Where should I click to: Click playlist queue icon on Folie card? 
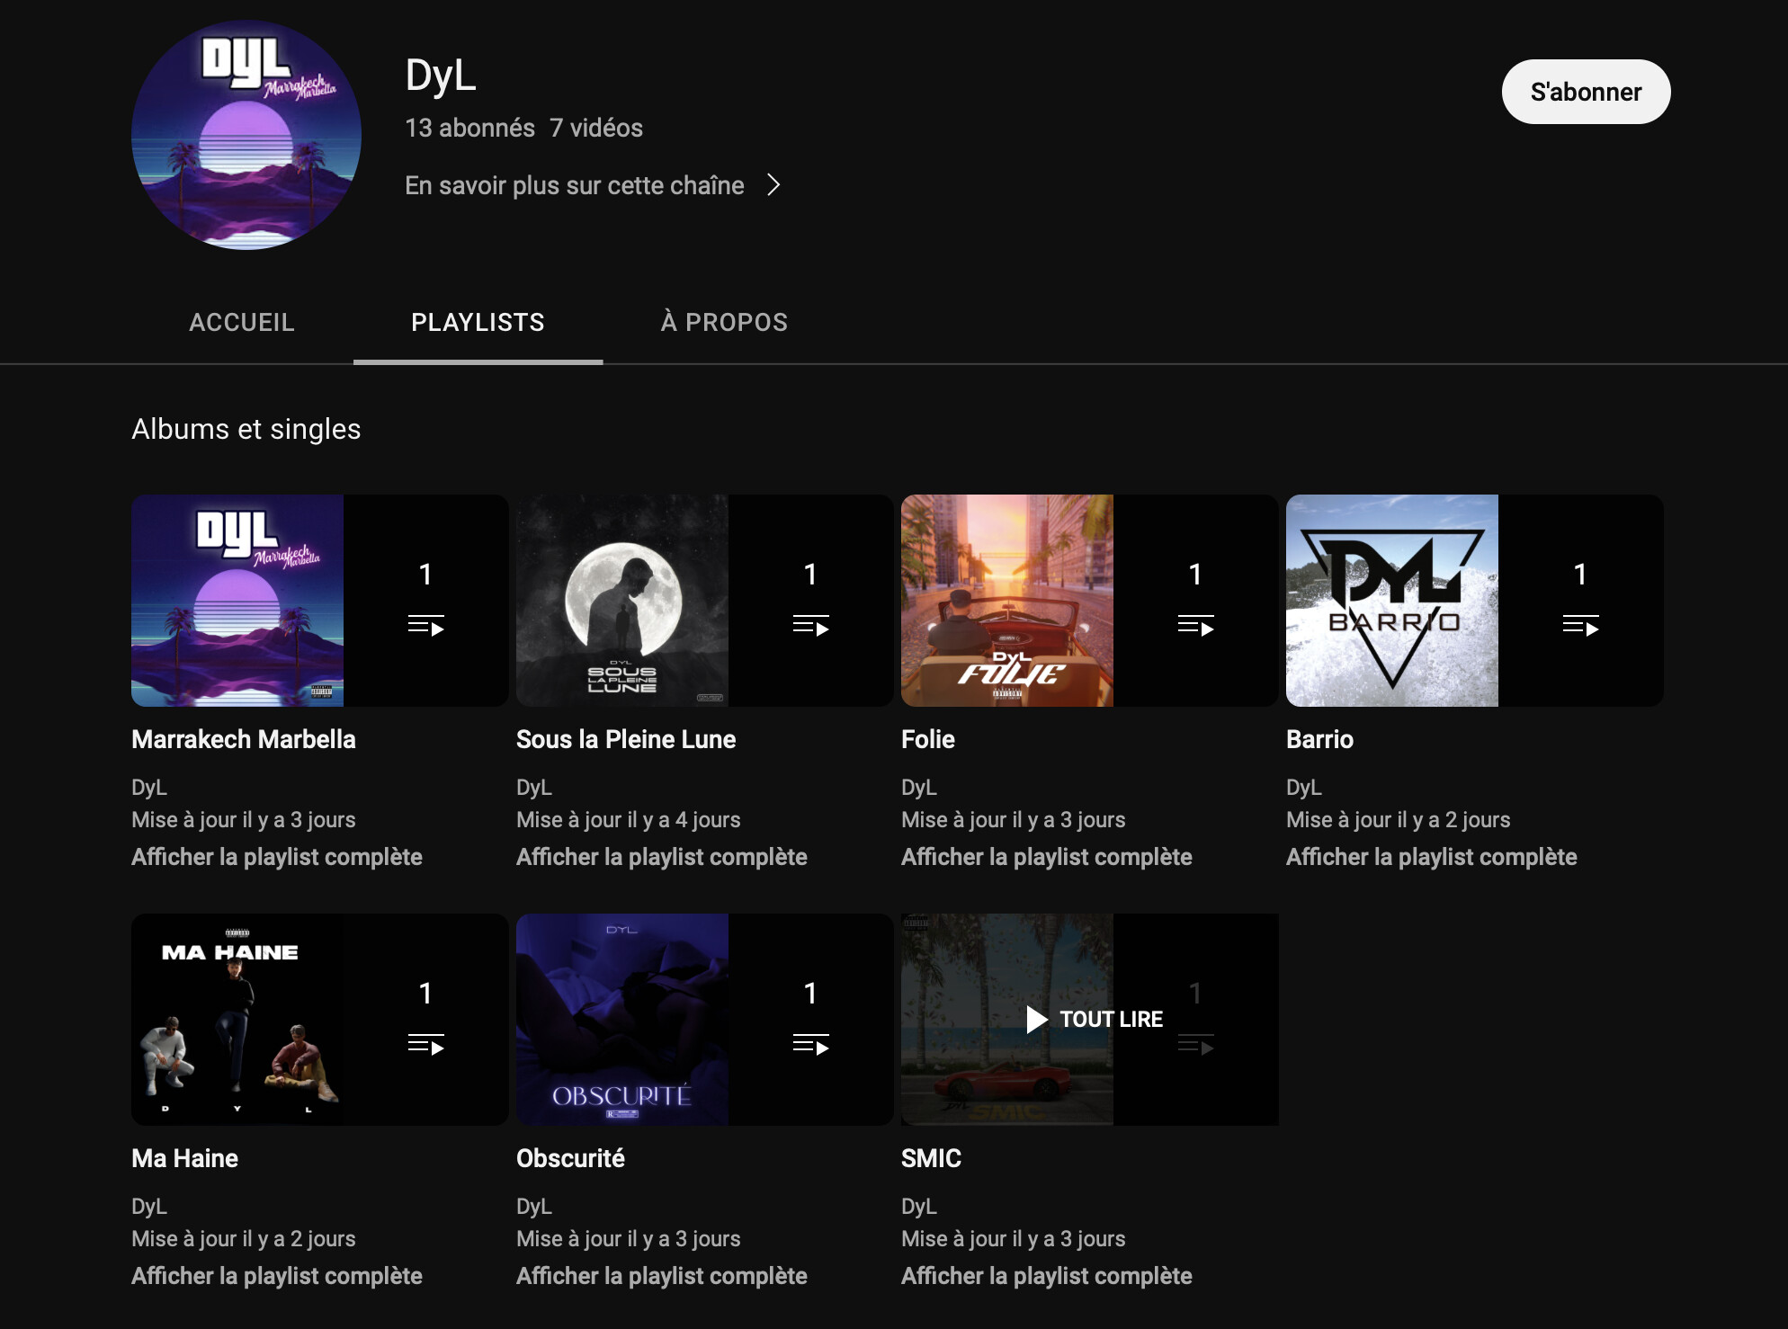coord(1196,625)
